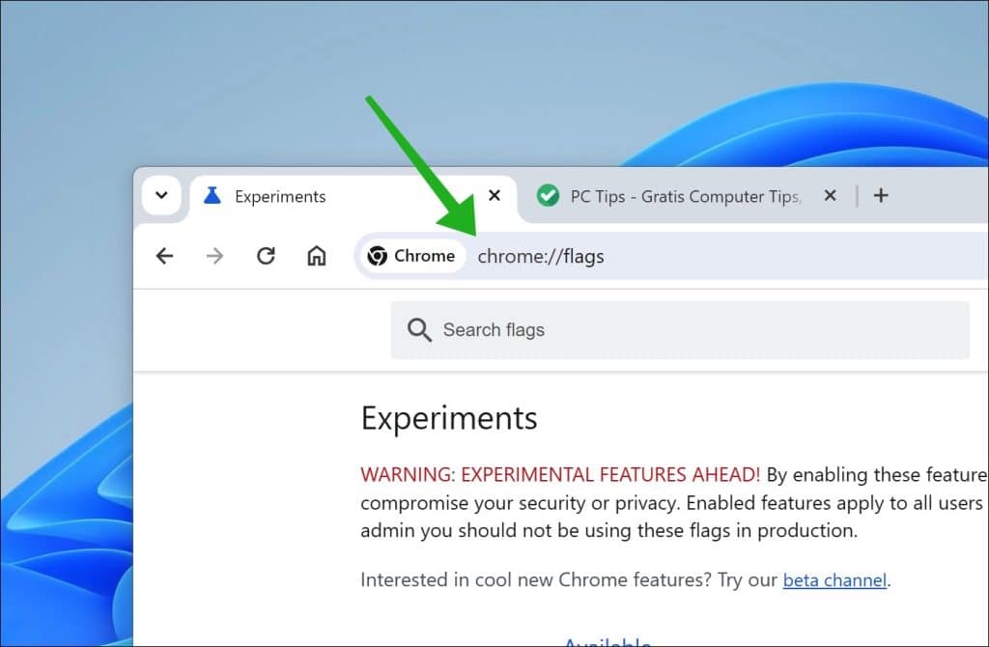989x647 pixels.
Task: Reload the current page
Action: pyautogui.click(x=266, y=256)
